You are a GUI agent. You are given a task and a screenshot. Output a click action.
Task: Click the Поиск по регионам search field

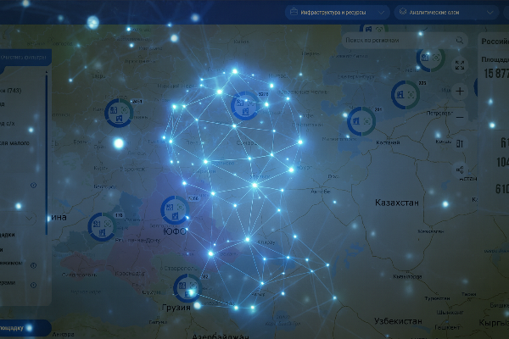394,40
